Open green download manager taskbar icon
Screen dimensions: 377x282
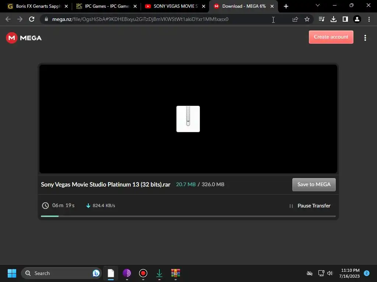click(159, 273)
